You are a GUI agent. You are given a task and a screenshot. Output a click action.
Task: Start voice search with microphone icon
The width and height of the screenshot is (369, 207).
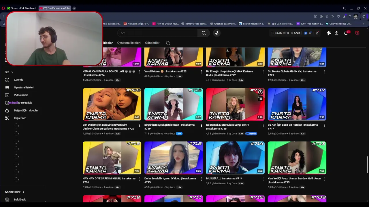(x=217, y=33)
